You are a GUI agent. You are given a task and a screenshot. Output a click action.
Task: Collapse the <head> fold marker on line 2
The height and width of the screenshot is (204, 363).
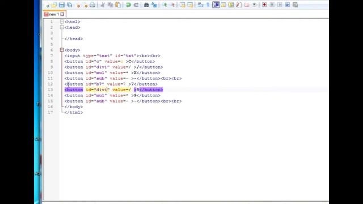(x=62, y=27)
